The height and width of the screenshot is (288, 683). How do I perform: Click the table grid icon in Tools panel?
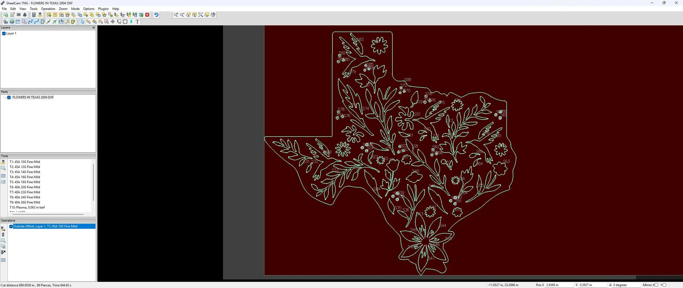click(3, 176)
